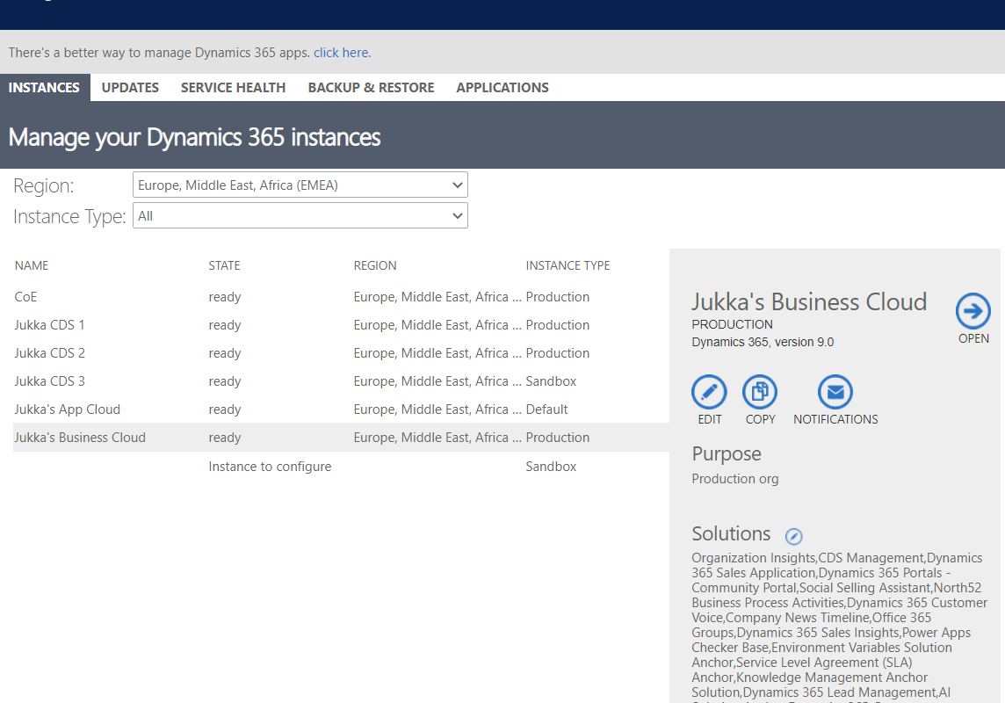Click 'Dynamics 365, version 9.0' text
The image size is (1005, 703).
[763, 342]
